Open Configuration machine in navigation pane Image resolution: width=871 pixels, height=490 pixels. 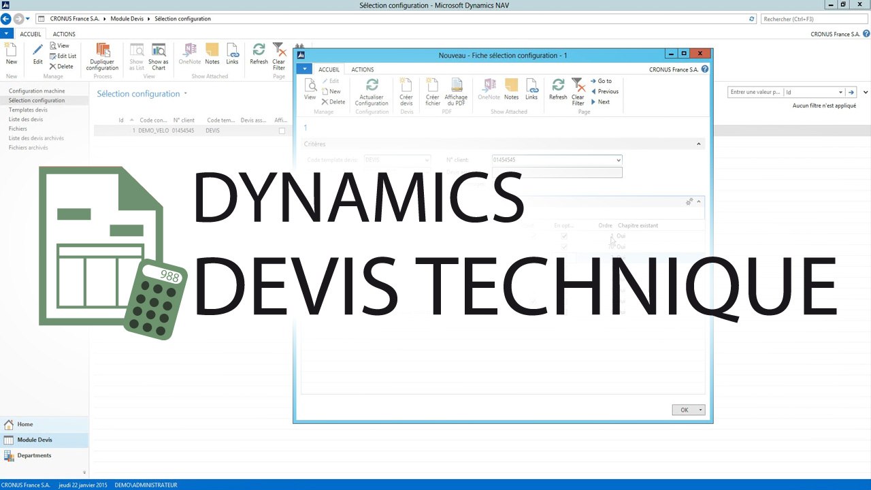[37, 91]
